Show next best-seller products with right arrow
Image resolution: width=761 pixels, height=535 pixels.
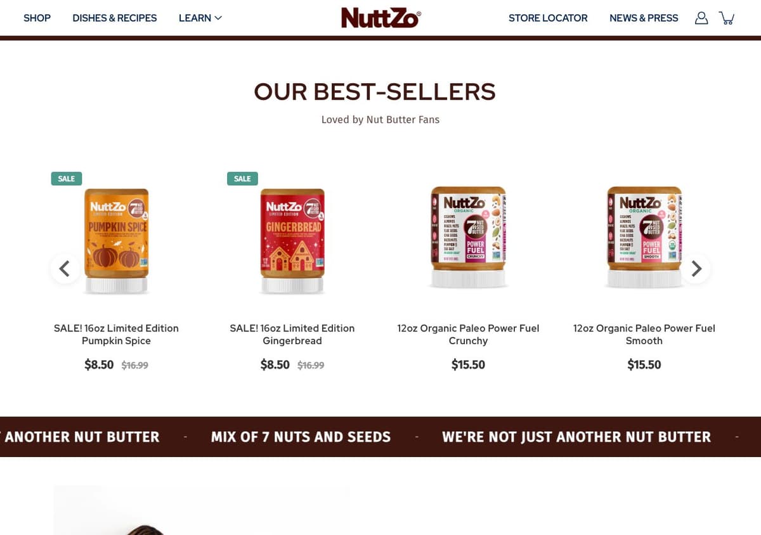pyautogui.click(x=696, y=269)
